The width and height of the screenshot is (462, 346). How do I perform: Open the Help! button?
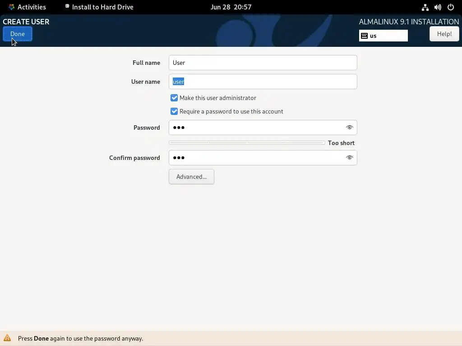pyautogui.click(x=444, y=34)
